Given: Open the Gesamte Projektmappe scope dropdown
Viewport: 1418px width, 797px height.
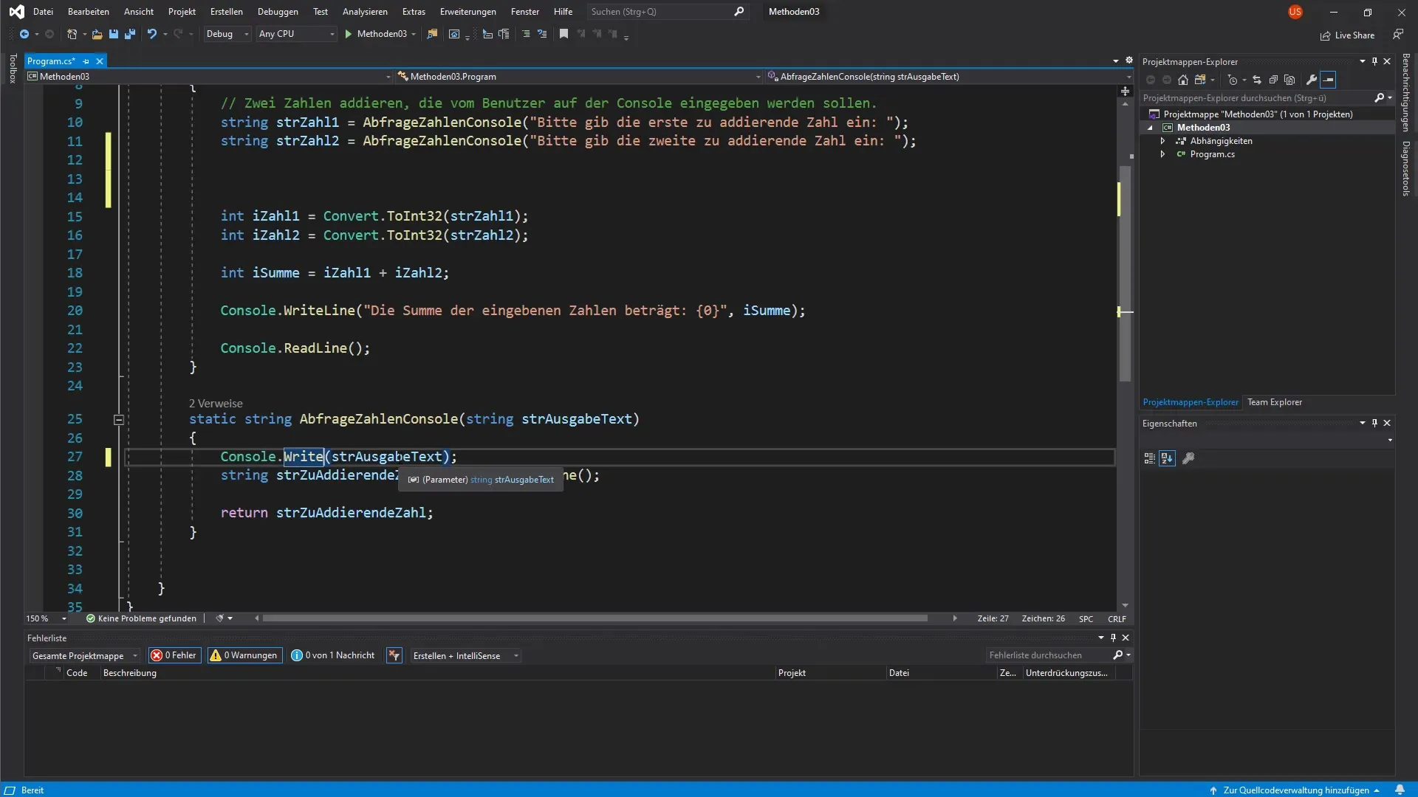Looking at the screenshot, I should 84,655.
